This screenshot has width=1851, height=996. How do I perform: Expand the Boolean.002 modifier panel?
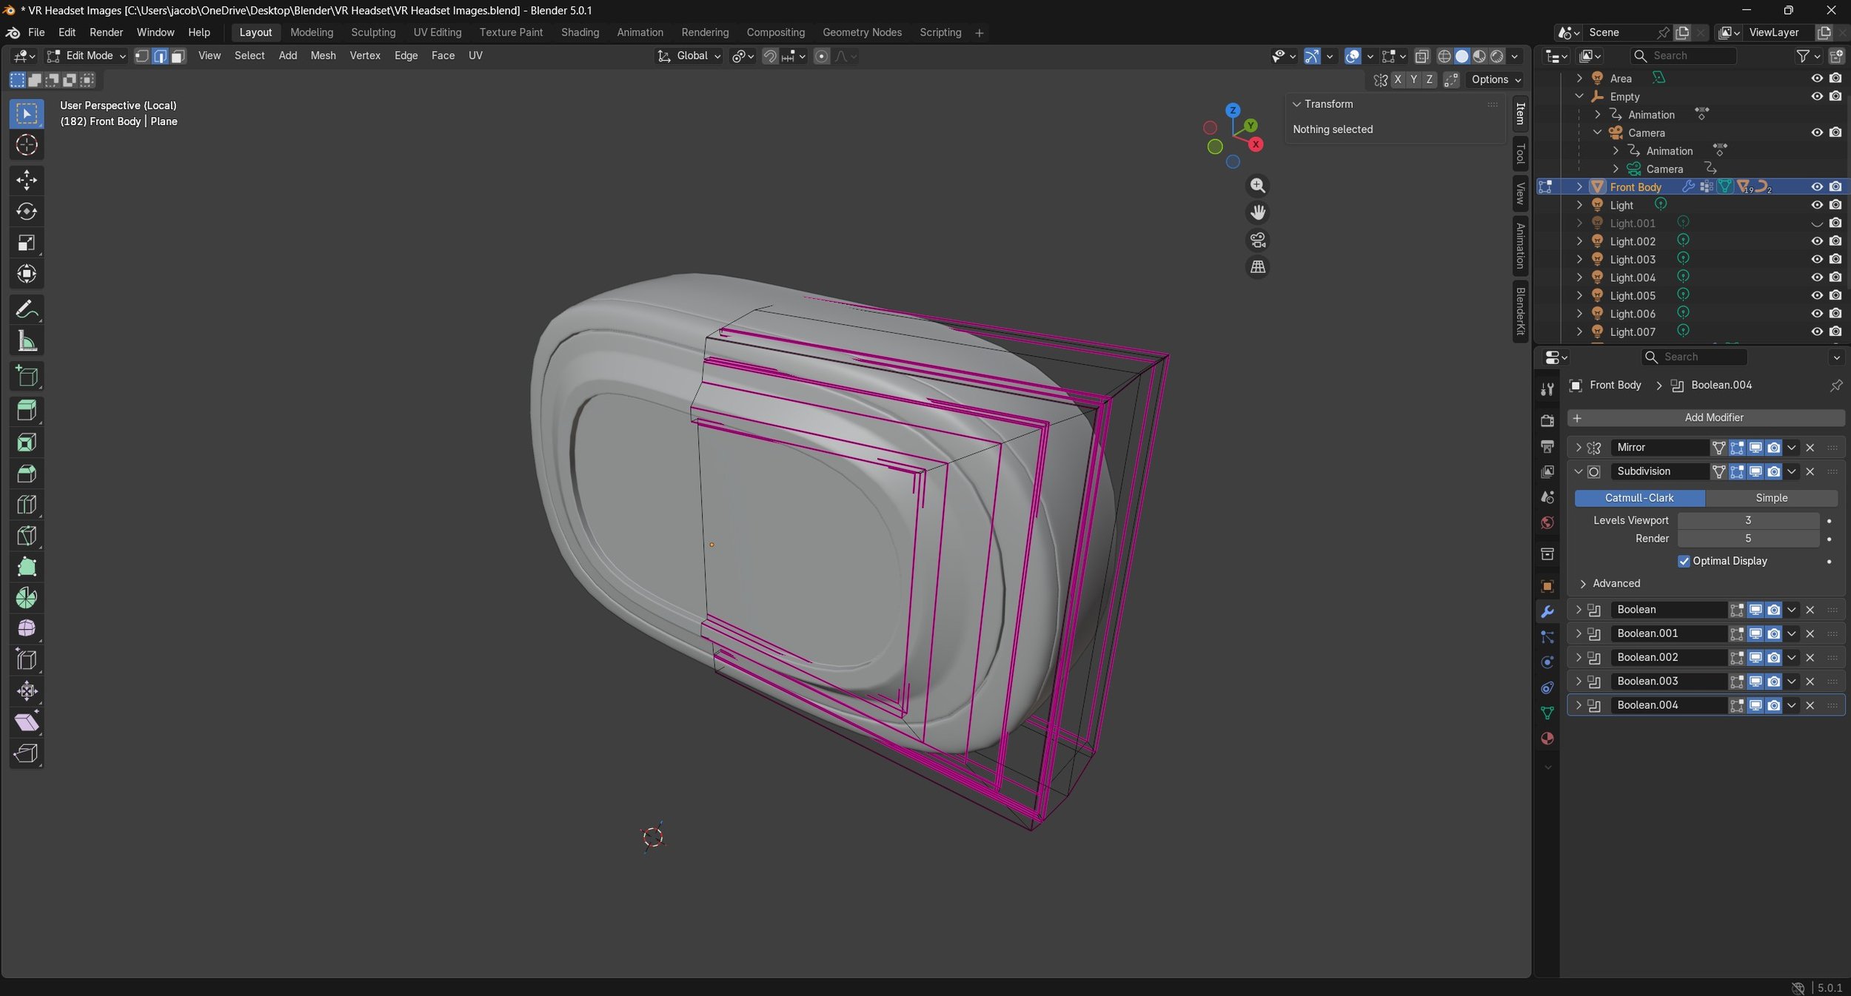(1578, 657)
